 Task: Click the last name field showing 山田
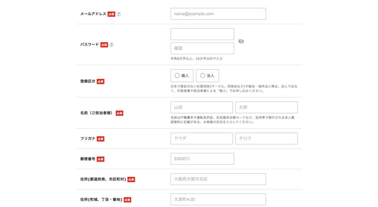(x=201, y=108)
